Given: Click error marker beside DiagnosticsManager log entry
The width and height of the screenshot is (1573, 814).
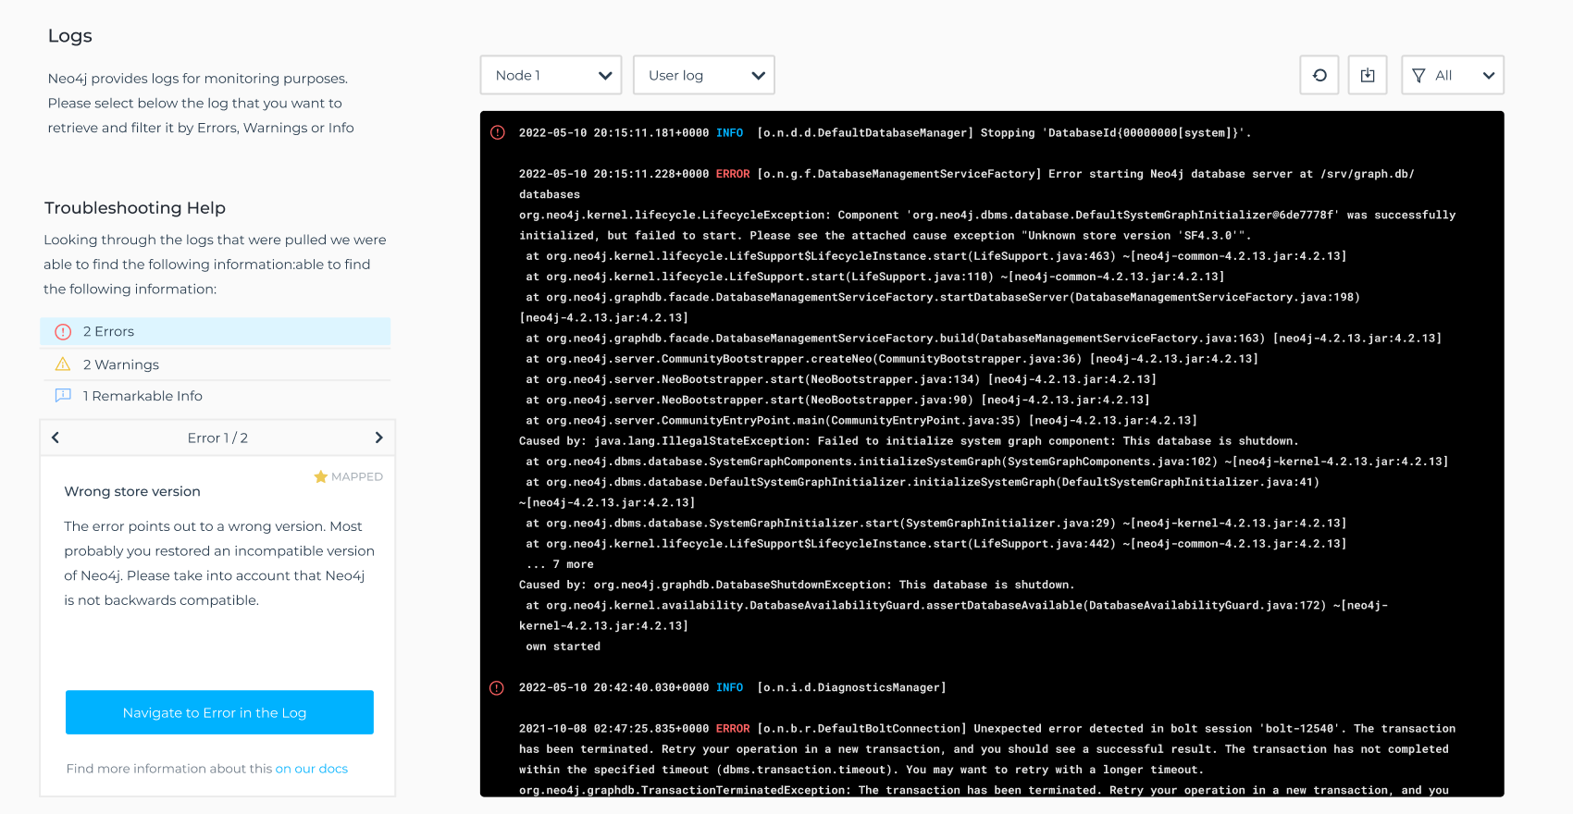Looking at the screenshot, I should click(497, 688).
